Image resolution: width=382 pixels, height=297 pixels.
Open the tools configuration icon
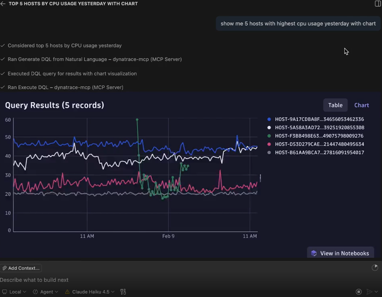tap(123, 292)
